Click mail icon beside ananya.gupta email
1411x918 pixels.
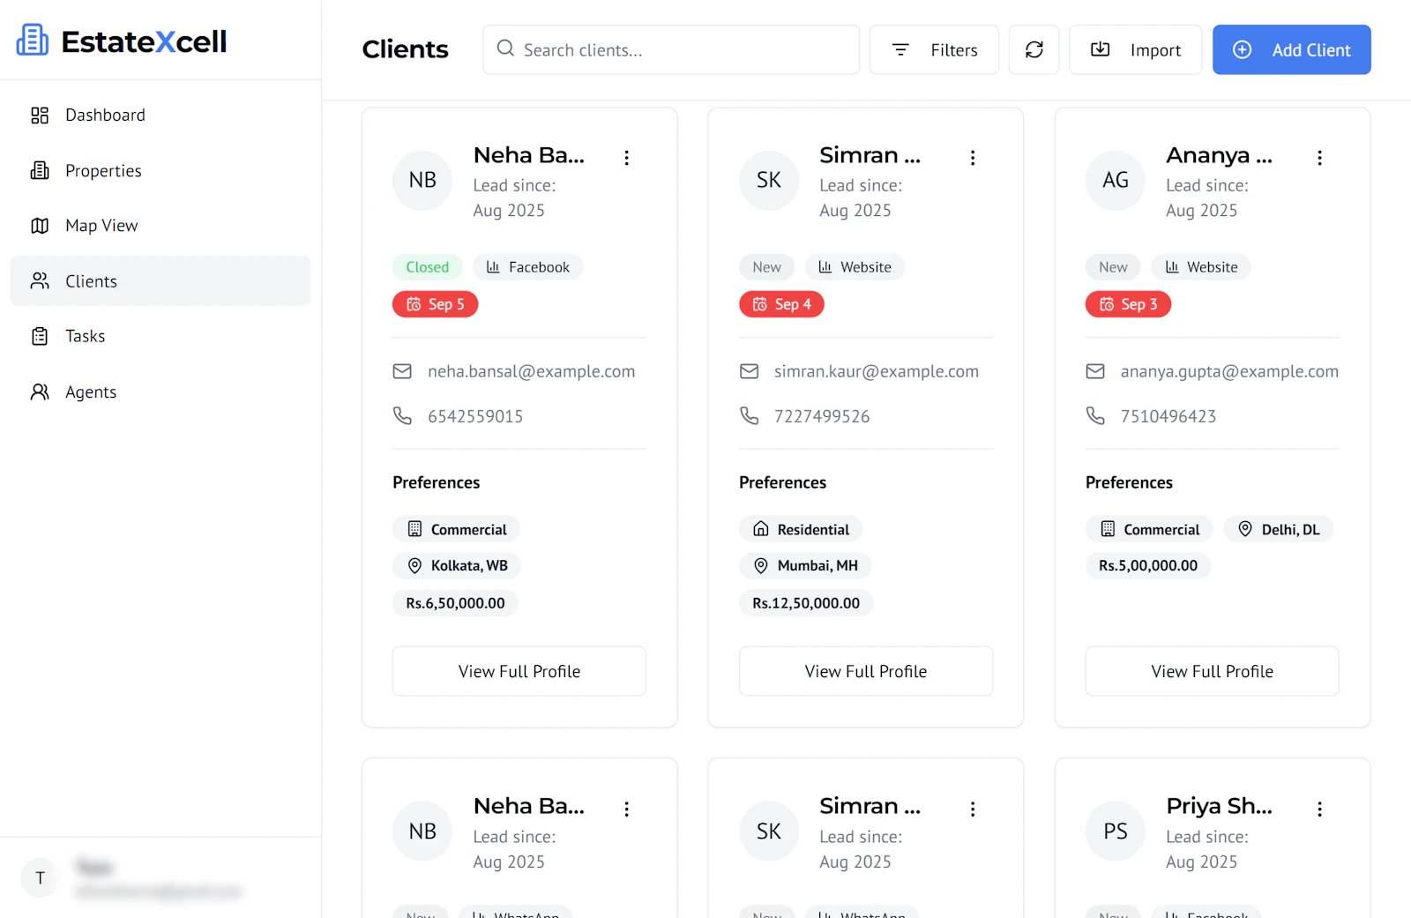point(1095,371)
